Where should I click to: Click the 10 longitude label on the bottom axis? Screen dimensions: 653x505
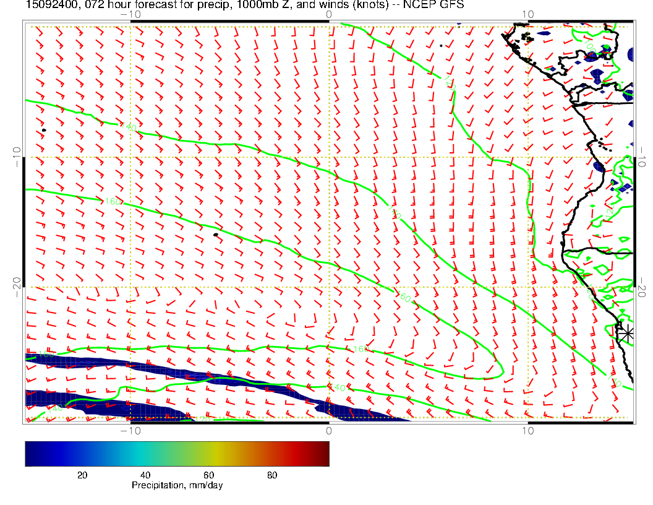coord(527,430)
